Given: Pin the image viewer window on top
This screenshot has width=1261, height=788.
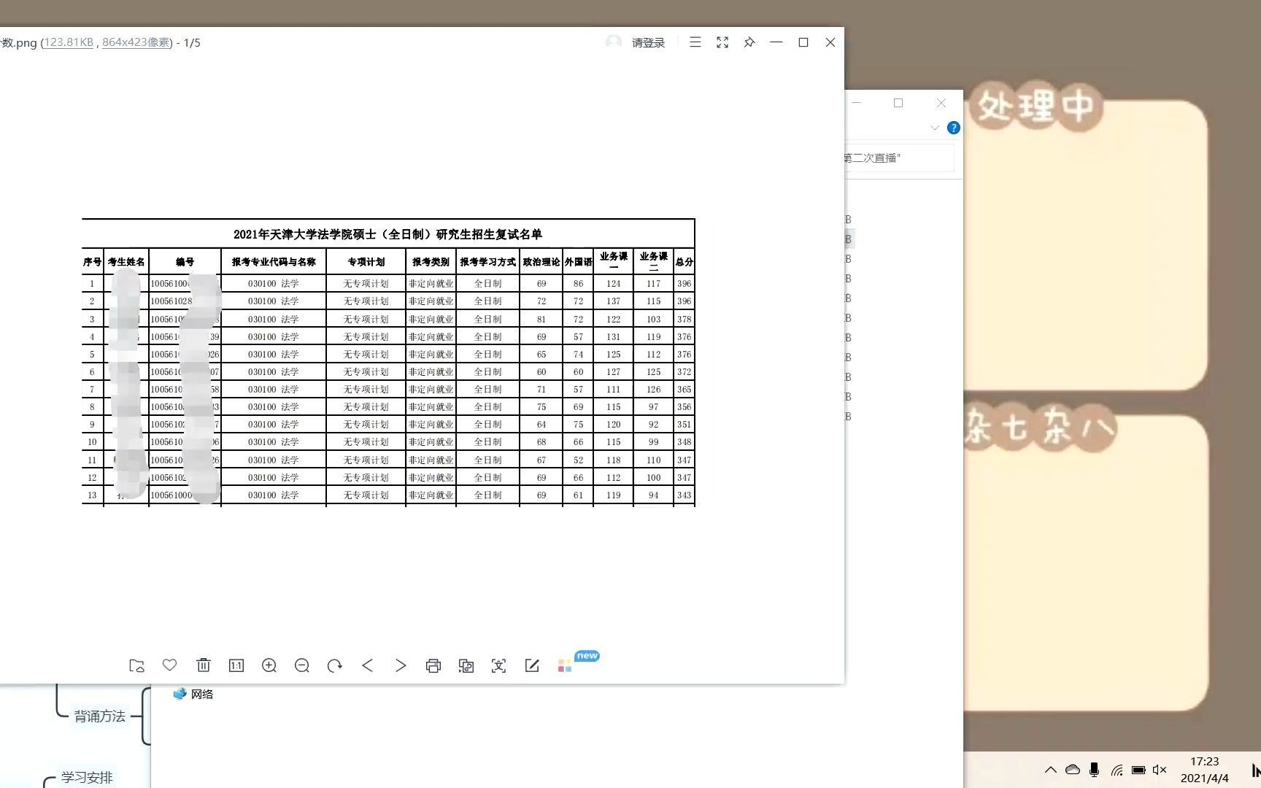Looking at the screenshot, I should tap(749, 42).
